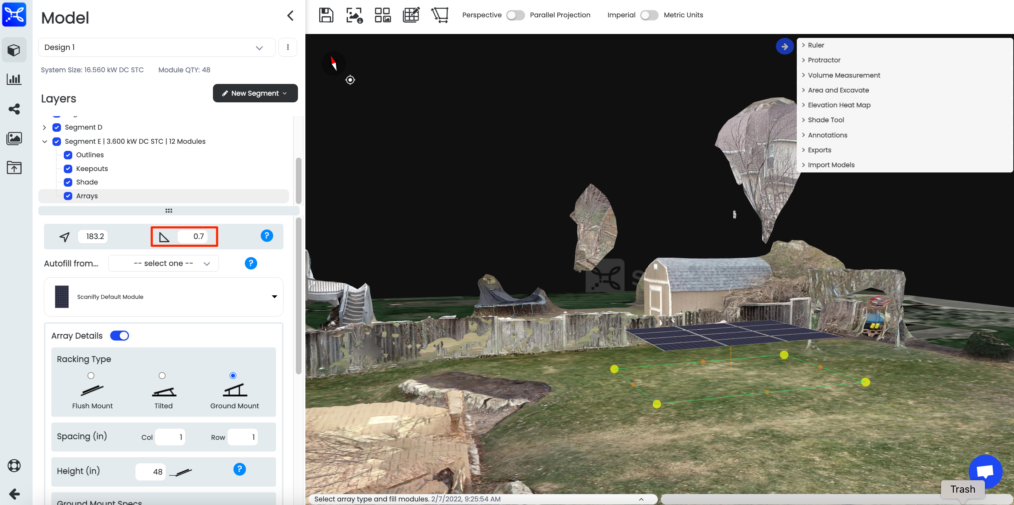This screenshot has height=505, width=1014.
Task: Click the compass north indicator
Action: click(x=333, y=63)
